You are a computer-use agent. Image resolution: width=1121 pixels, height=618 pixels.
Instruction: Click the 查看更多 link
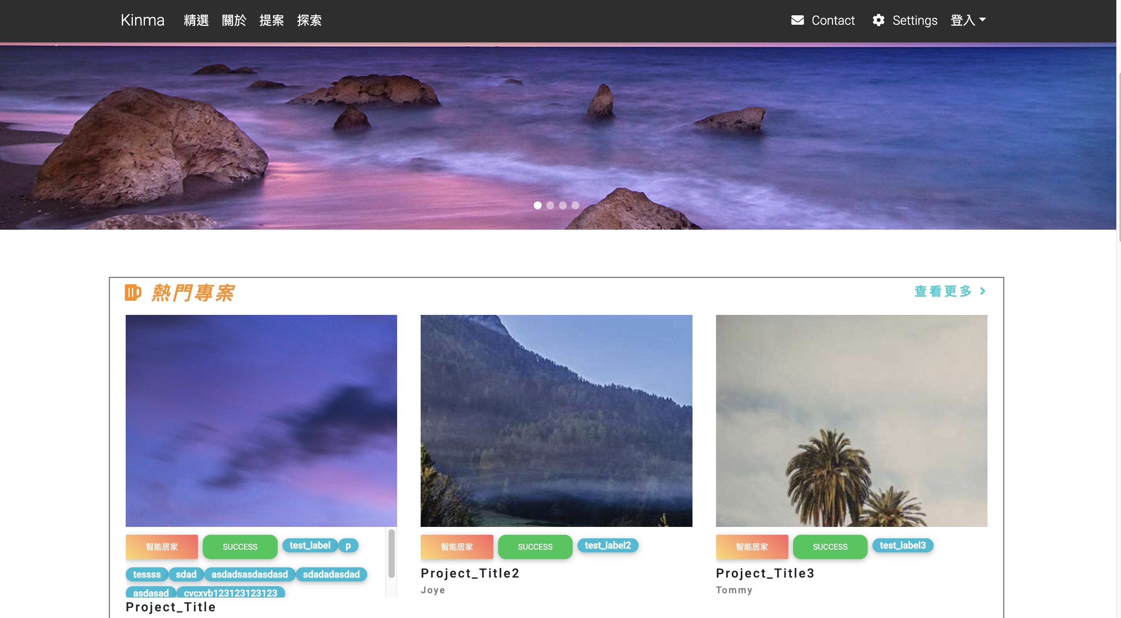click(943, 291)
